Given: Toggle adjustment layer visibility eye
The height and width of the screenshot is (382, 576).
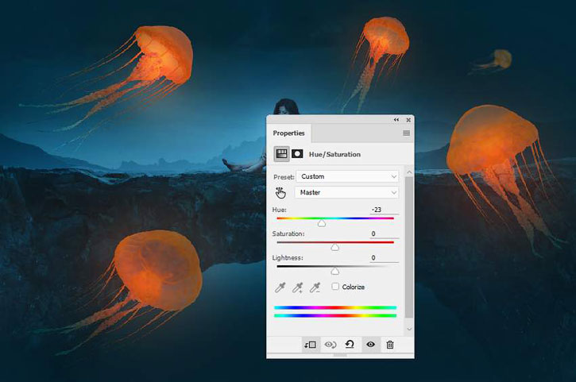Looking at the screenshot, I should (x=371, y=345).
